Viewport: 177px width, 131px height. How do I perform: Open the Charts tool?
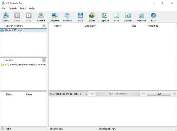(91, 17)
